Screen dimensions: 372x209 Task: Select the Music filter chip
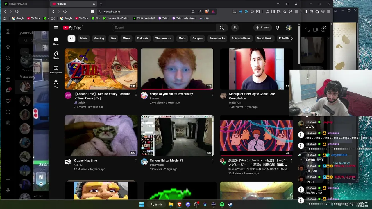tap(84, 38)
